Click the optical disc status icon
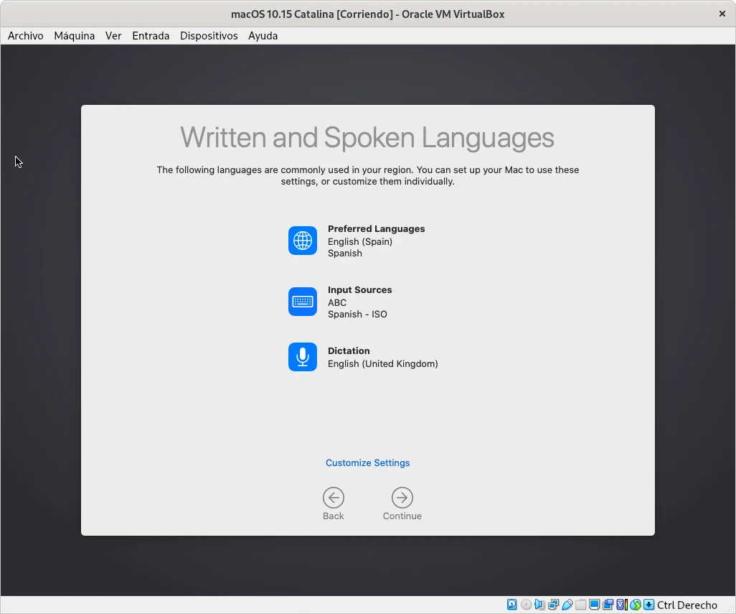Viewport: 736px width, 614px height. pos(526,605)
